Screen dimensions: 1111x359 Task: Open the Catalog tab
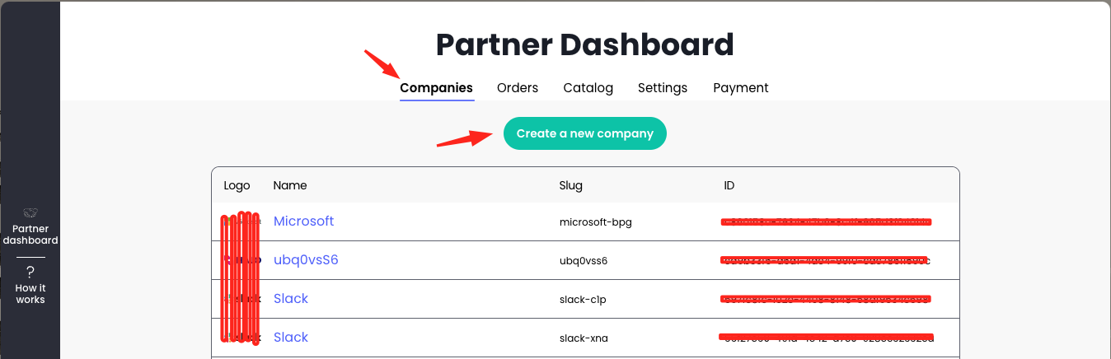coord(588,87)
